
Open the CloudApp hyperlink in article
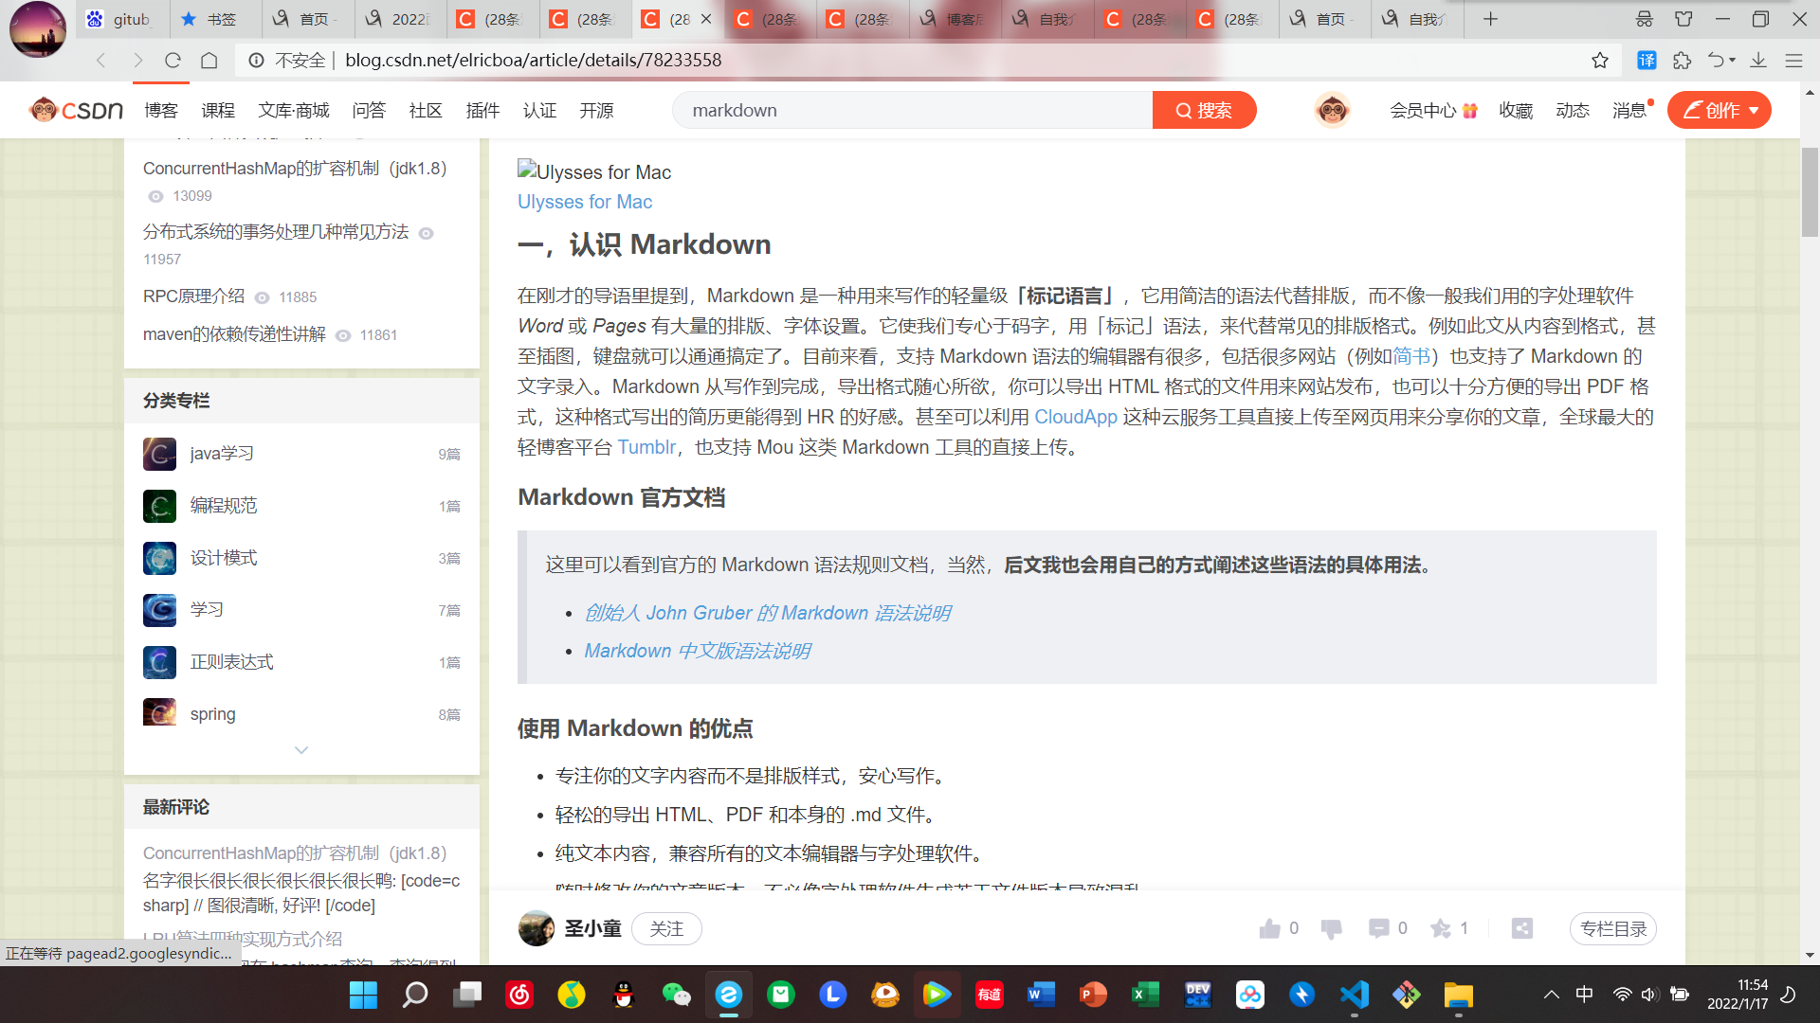(1075, 417)
